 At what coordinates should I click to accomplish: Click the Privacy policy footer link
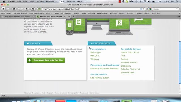coord(73,93)
